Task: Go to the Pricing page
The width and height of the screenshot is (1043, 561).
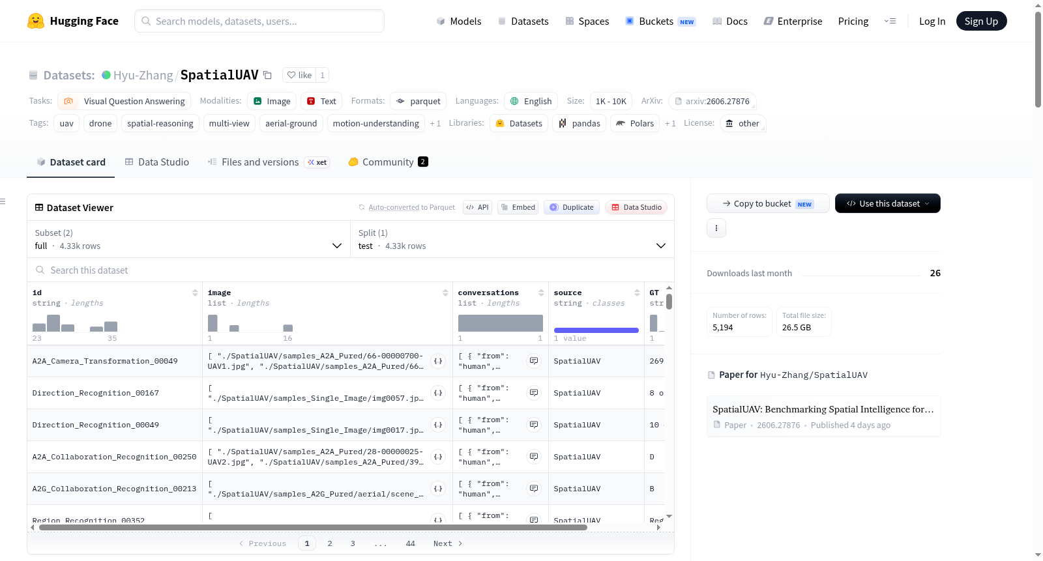Action: point(853,21)
